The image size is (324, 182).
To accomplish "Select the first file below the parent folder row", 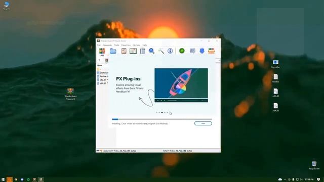I will [102, 73].
